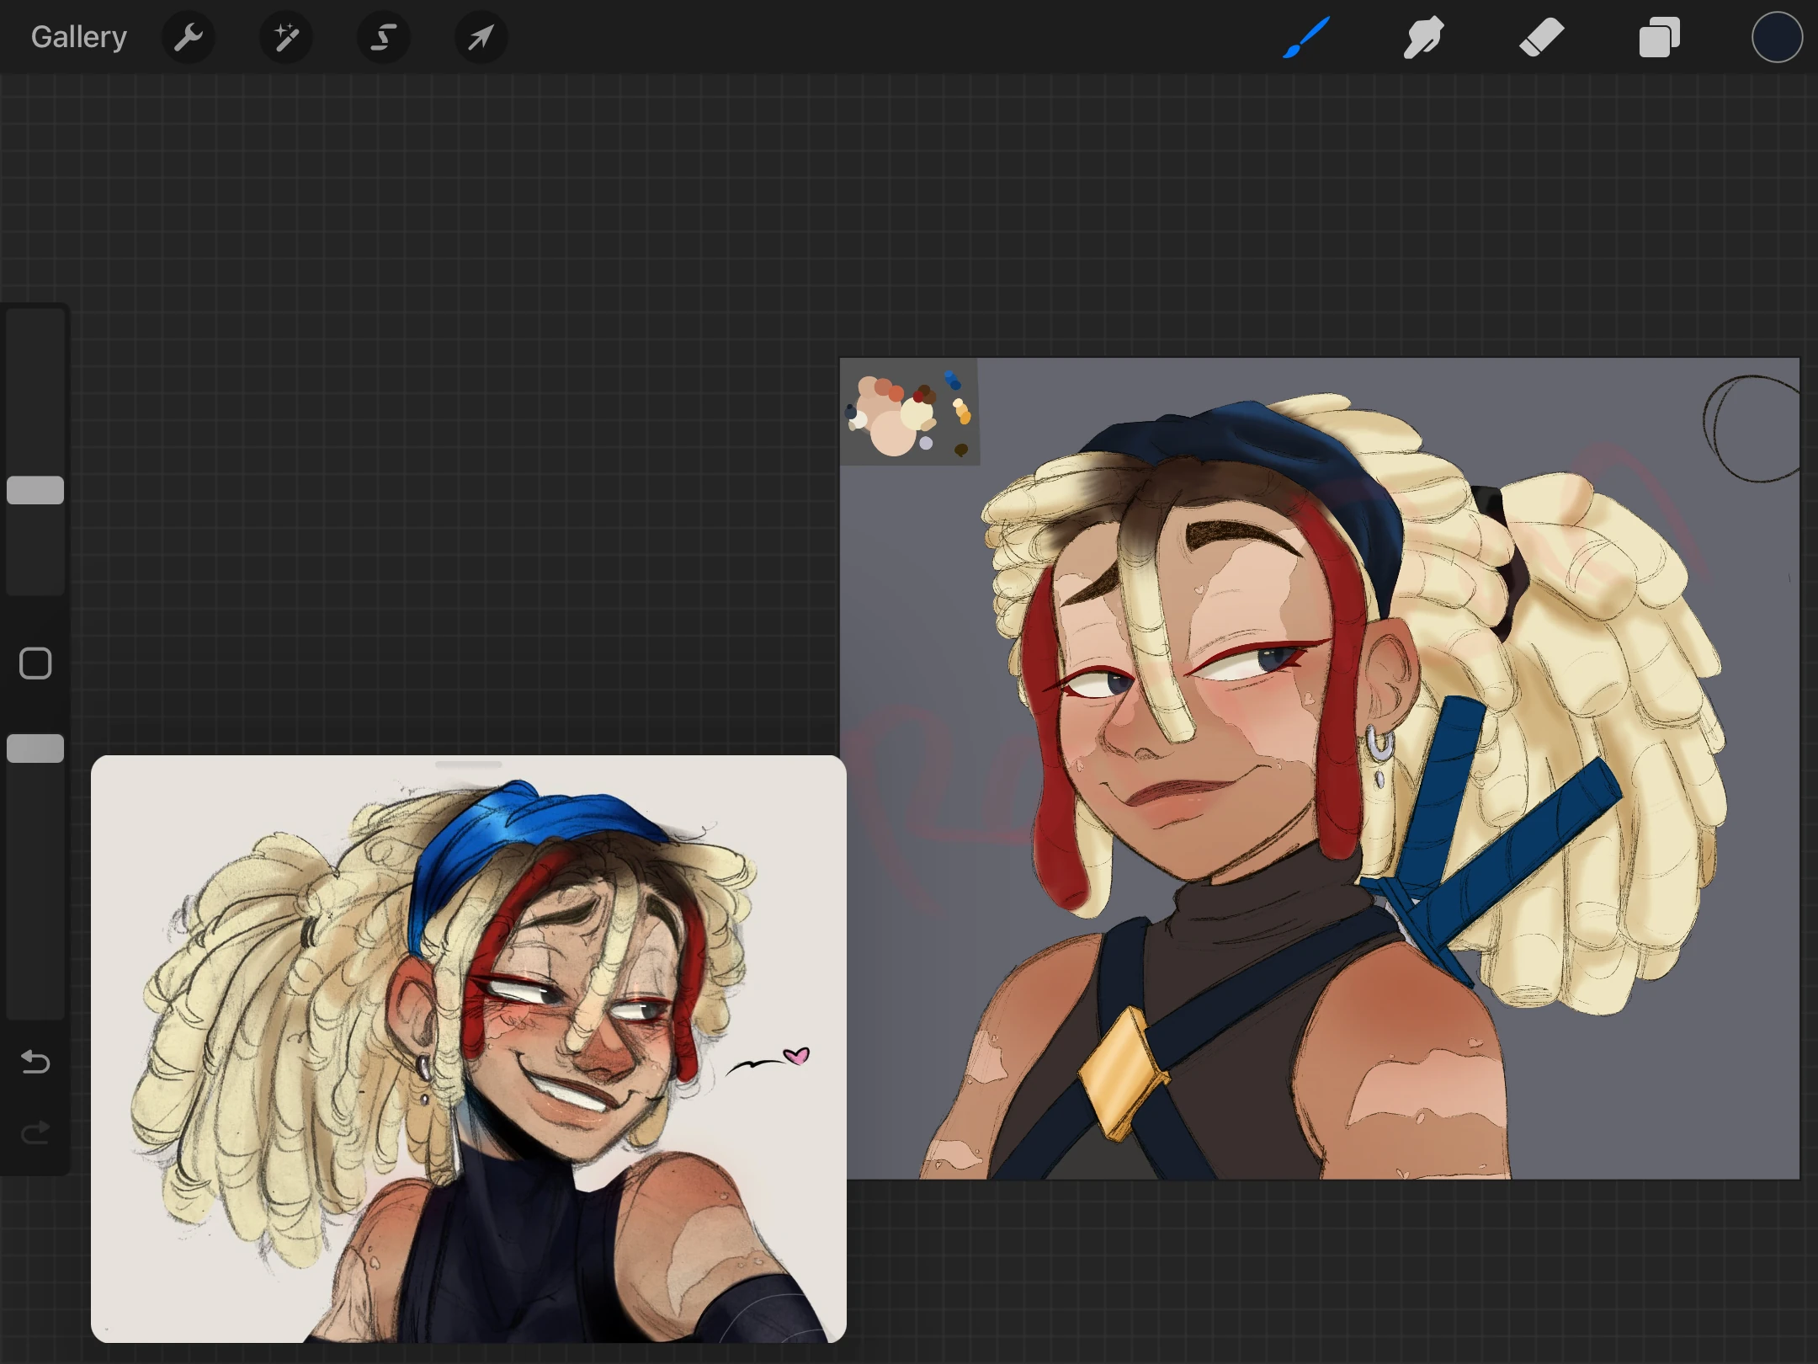Redo the undone stroke

35,1132
